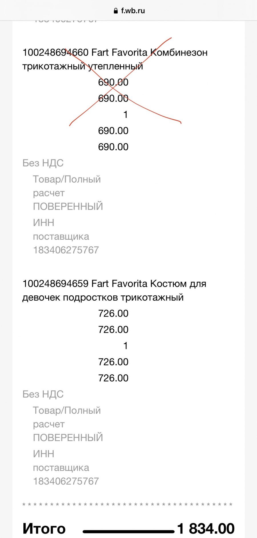Screen dimensions: 257x538
Task: Tap supplier INN 183406275767 under Костюм item
Action: (x=66, y=481)
